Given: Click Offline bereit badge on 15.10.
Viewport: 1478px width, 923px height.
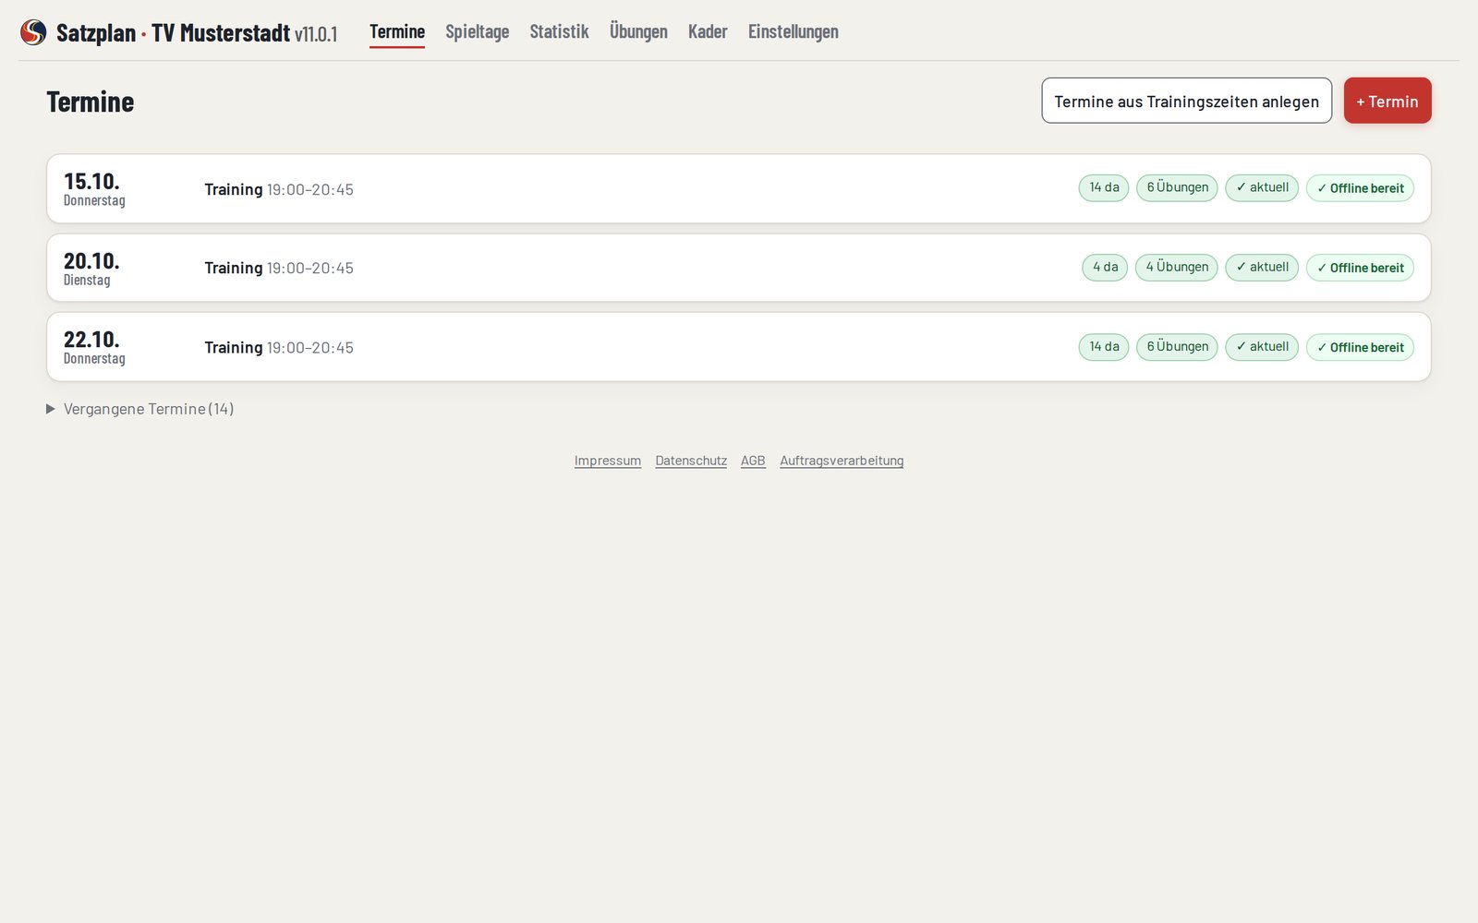Looking at the screenshot, I should point(1360,188).
